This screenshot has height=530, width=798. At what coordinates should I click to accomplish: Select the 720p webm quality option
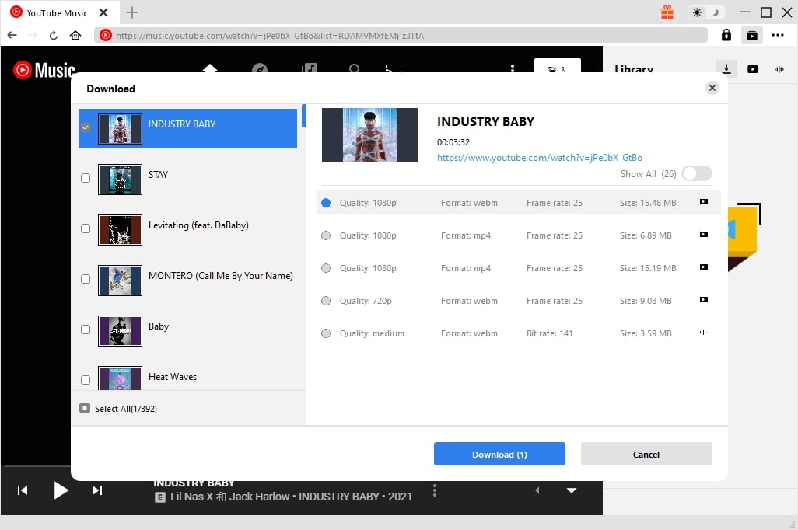(x=326, y=301)
